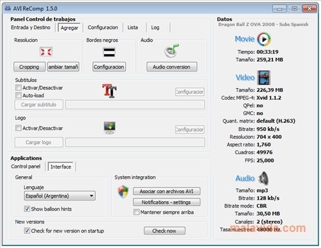The image size is (321, 248).
Task: Minimize the AVI ReComp window
Action: pos(279,8)
